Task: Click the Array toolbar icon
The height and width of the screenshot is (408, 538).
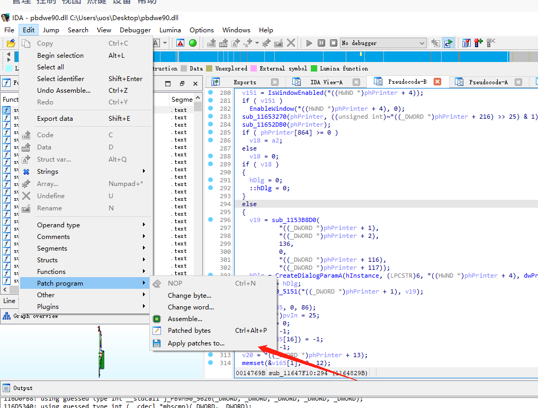Action: [x=266, y=43]
